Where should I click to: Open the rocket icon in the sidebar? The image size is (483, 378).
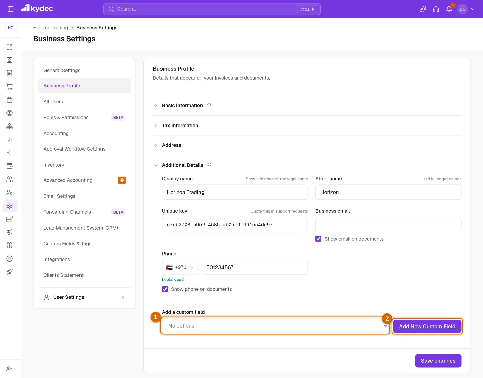[x=9, y=272]
